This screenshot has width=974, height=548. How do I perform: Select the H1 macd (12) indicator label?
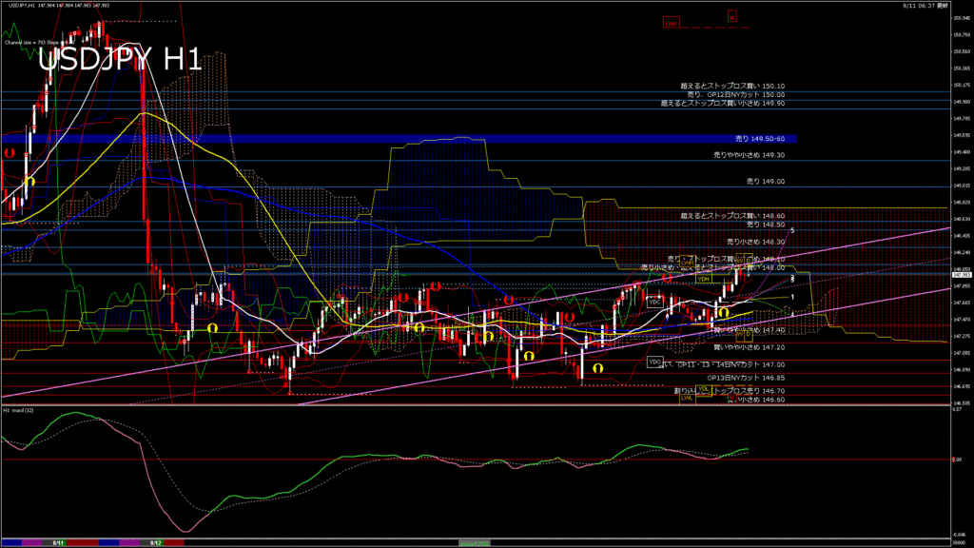[x=19, y=410]
